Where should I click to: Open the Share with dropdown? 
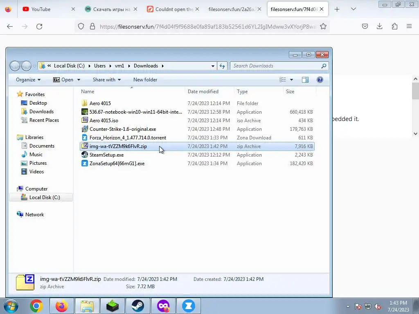click(107, 80)
